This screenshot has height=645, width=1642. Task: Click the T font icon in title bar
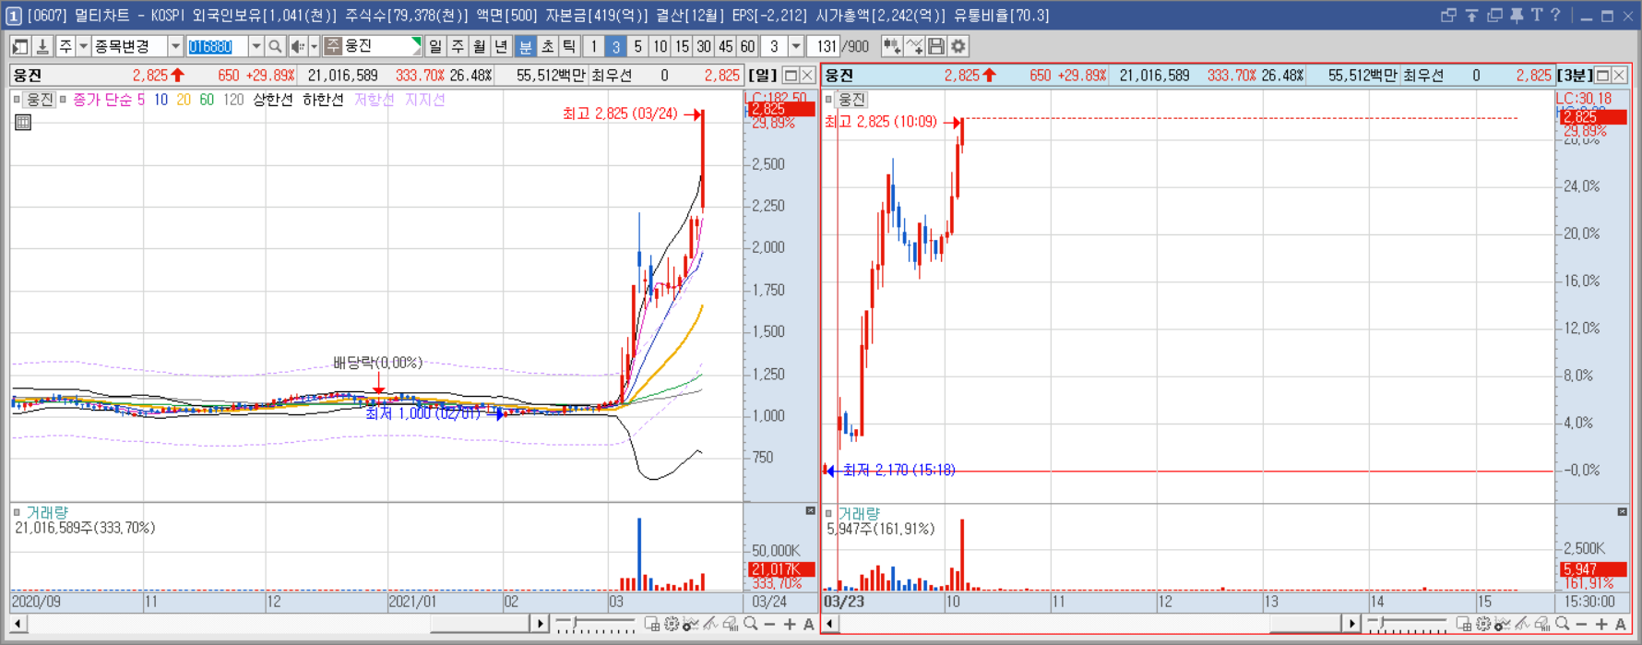tap(1536, 15)
